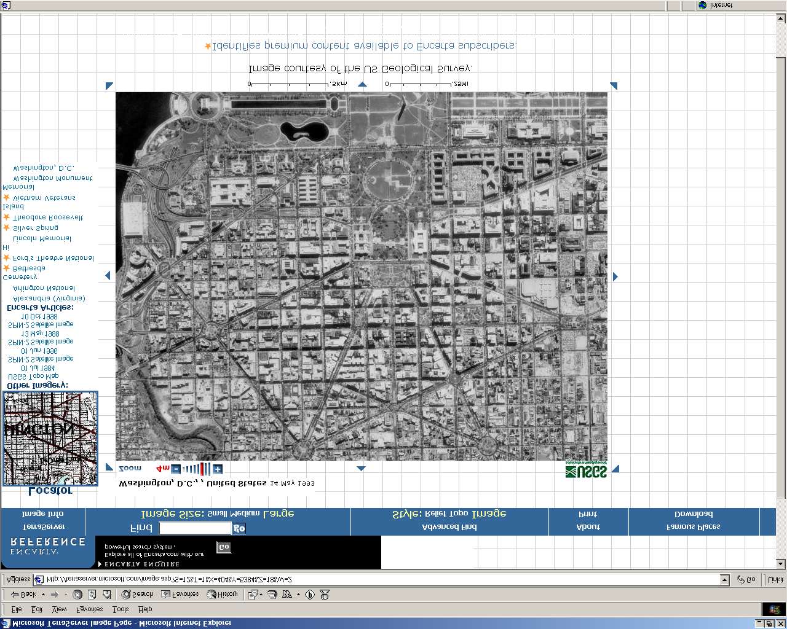Open the Advanced Find page

[x=449, y=527]
